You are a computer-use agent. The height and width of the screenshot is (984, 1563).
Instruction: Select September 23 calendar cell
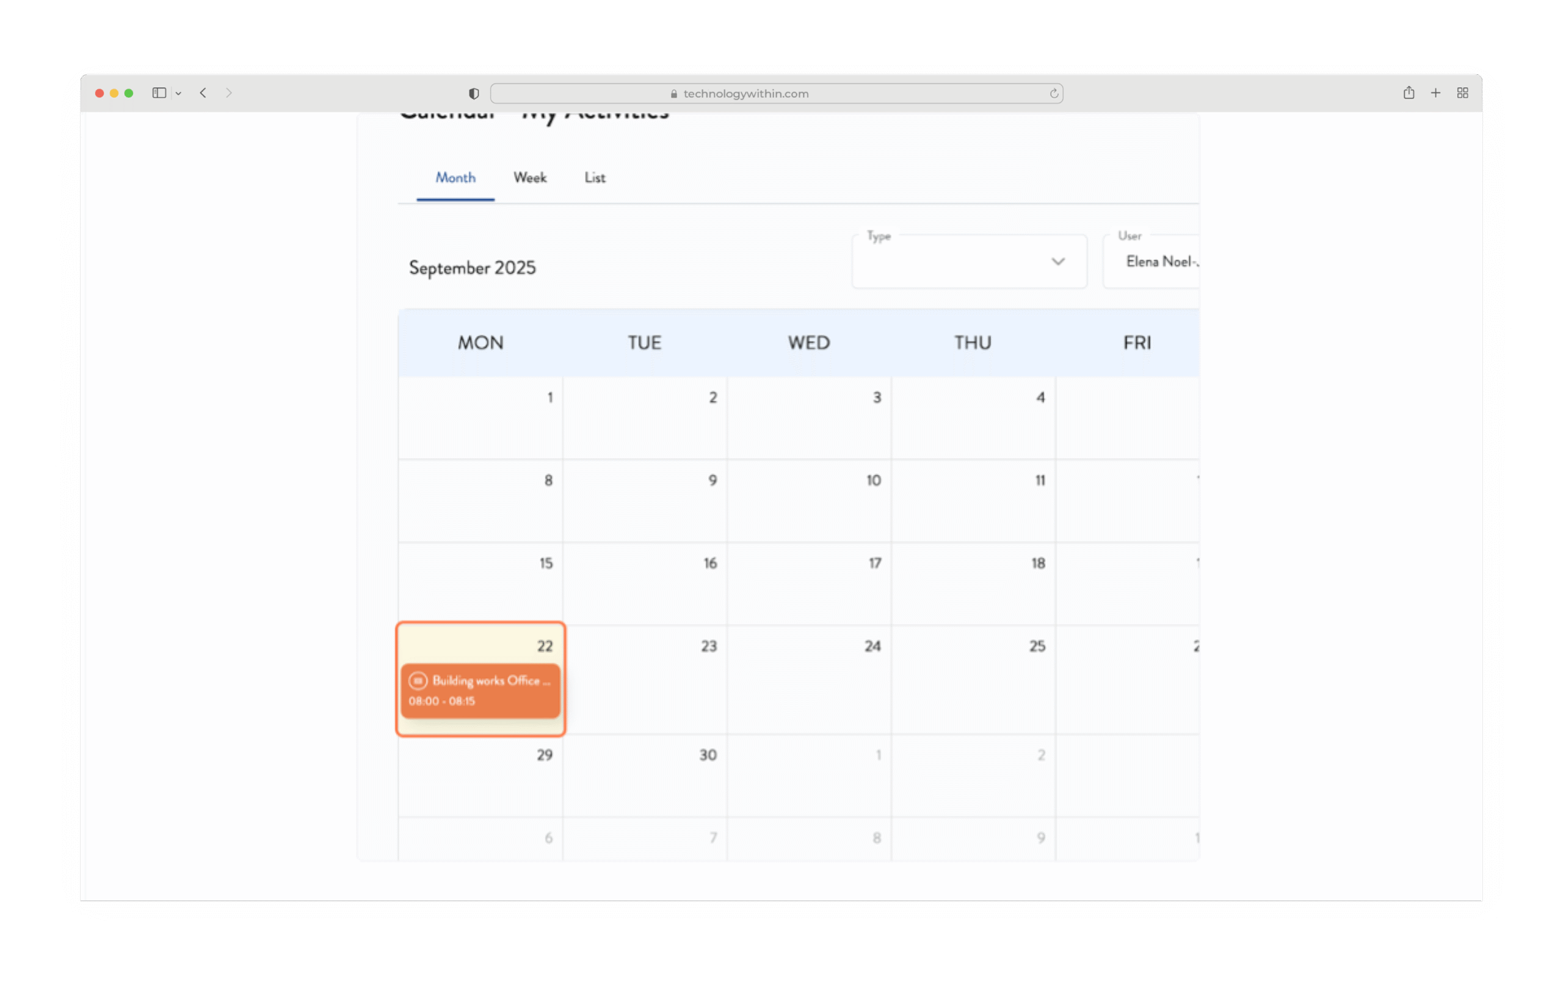(x=645, y=679)
